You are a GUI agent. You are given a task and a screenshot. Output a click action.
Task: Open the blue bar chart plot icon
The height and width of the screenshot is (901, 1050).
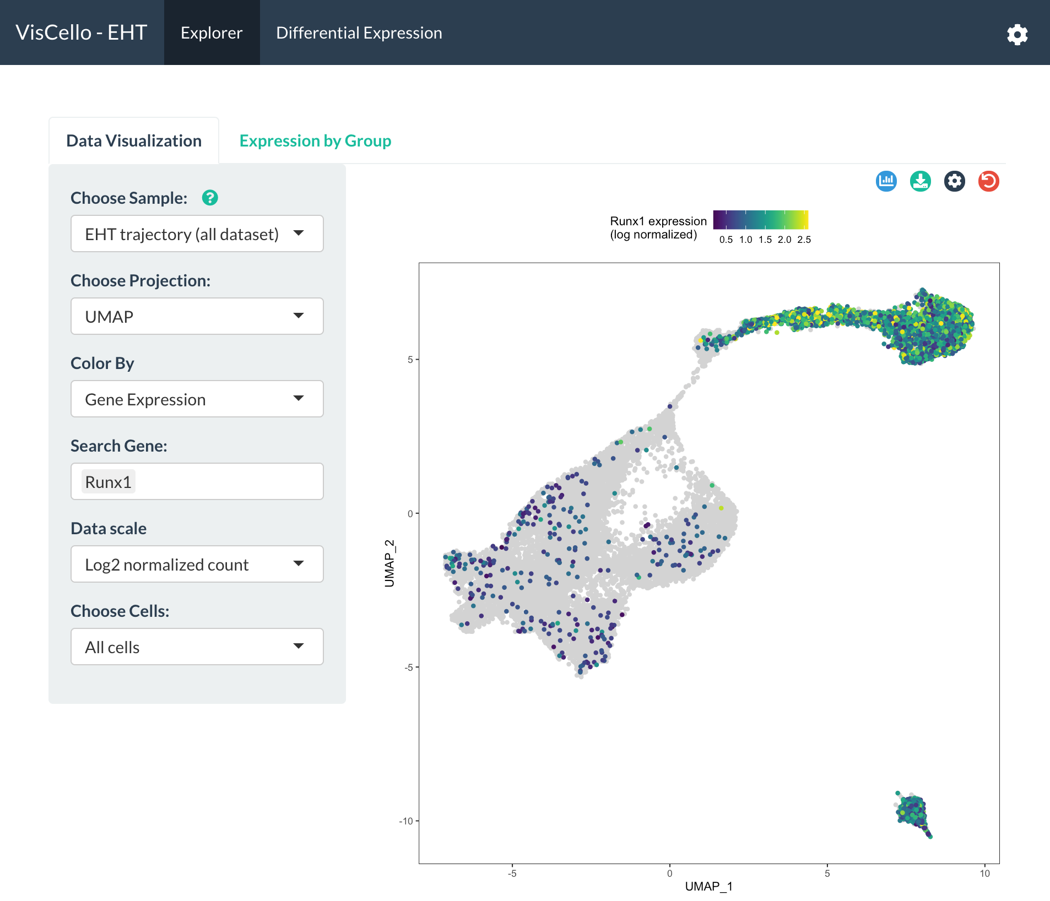[886, 181]
